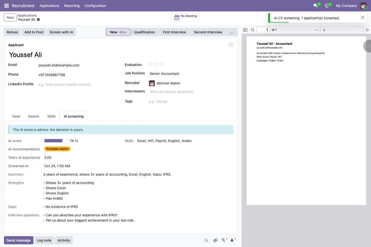This screenshot has height=247, width=371.
Task: Set evaluation to two stars
Action: click(x=156, y=64)
